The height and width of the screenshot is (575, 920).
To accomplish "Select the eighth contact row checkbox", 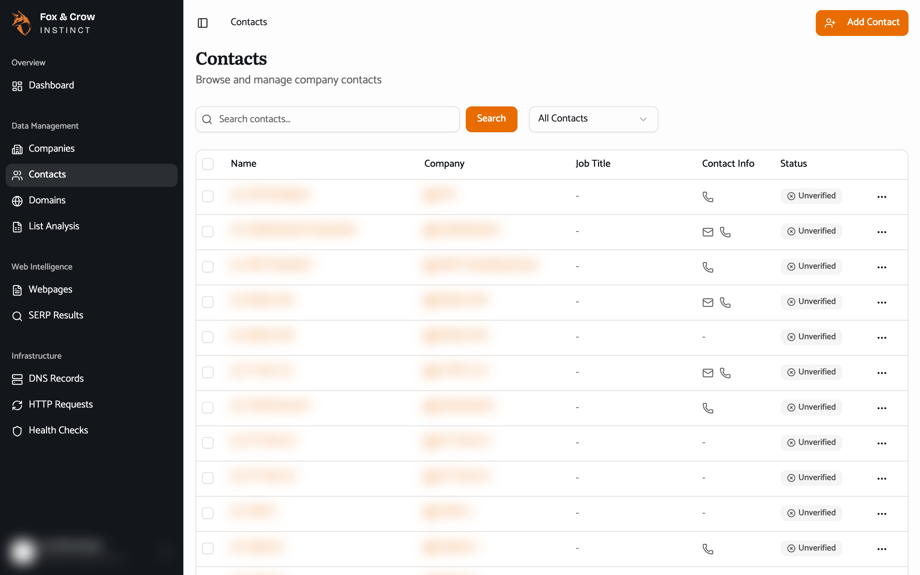I will tap(208, 443).
